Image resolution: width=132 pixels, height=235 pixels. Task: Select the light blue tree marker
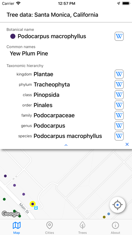point(109,214)
